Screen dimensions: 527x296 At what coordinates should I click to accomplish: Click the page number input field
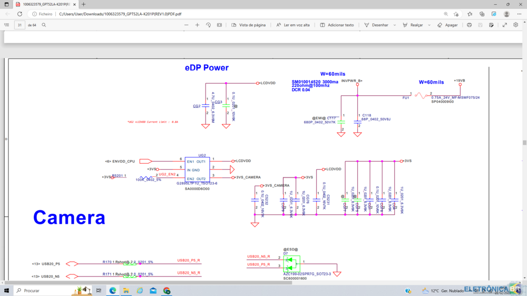[x=20, y=25]
